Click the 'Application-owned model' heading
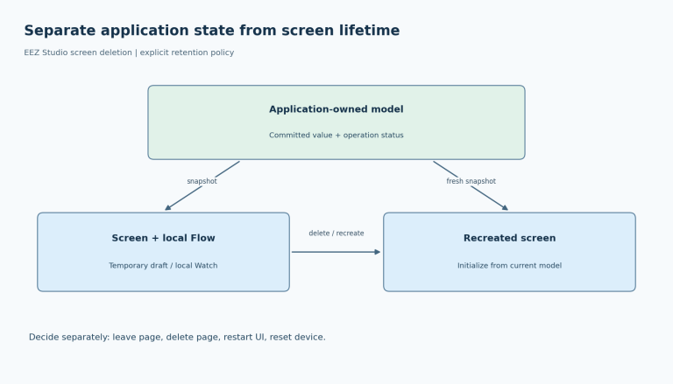 pyautogui.click(x=336, y=109)
